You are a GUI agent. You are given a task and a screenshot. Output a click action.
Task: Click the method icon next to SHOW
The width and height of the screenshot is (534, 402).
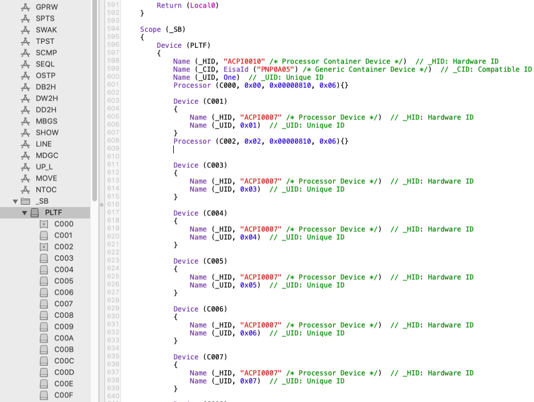click(25, 133)
